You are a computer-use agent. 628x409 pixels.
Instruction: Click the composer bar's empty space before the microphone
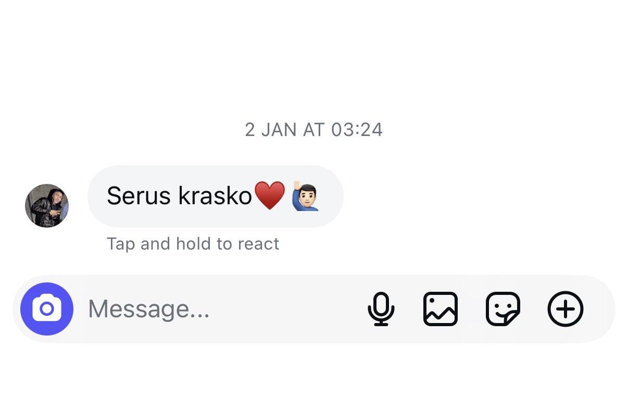click(x=286, y=309)
